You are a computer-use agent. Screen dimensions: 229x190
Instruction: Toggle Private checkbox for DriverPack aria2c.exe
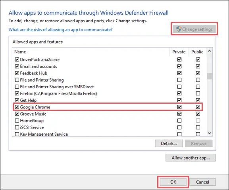click(179, 59)
